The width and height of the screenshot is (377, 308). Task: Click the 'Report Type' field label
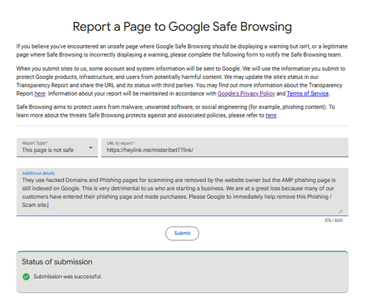[35, 143]
